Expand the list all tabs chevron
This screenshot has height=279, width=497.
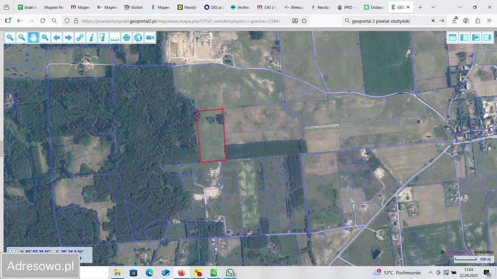(x=433, y=7)
